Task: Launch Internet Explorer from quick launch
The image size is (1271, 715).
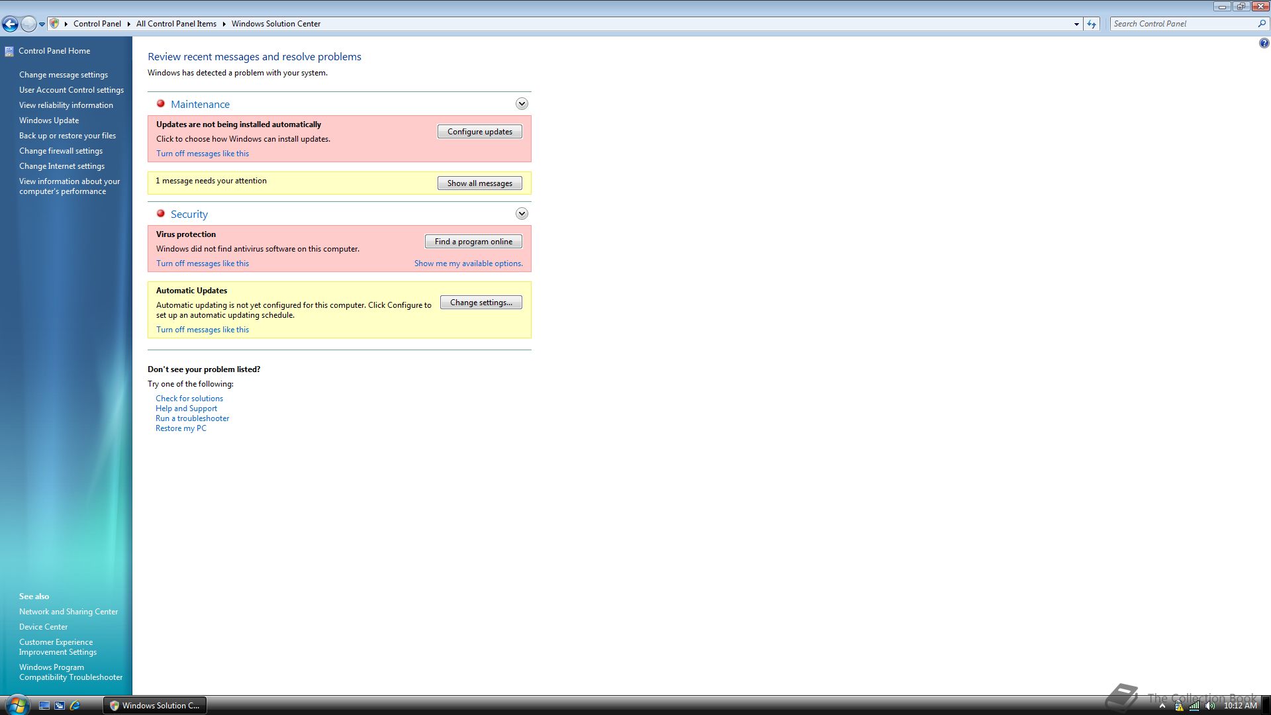Action: pyautogui.click(x=75, y=706)
